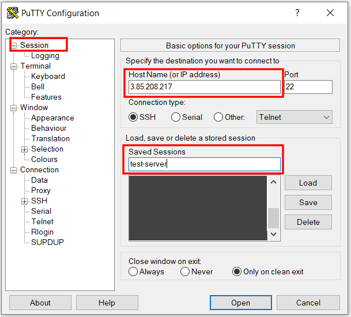Expand the SSH tree node
Viewport: 351px width, 317px height.
(24, 202)
